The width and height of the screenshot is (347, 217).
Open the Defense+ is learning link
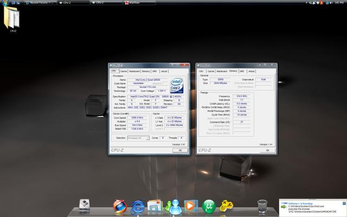pos(300,203)
